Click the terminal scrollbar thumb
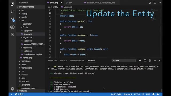 [x=161, y=91]
